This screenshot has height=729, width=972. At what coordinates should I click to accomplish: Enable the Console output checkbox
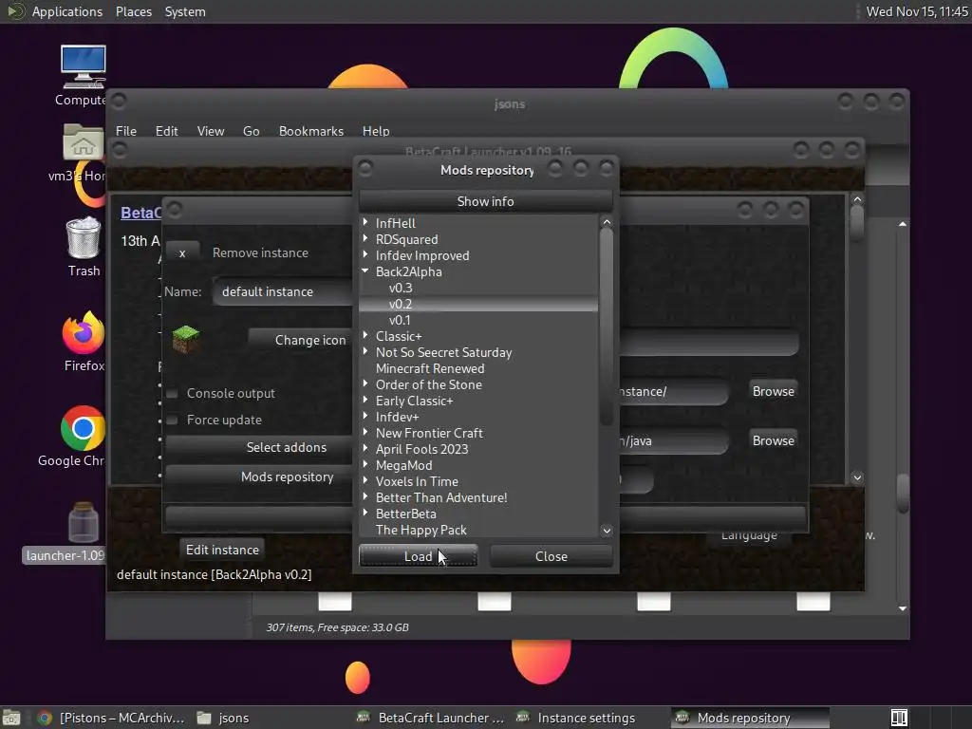pyautogui.click(x=173, y=393)
